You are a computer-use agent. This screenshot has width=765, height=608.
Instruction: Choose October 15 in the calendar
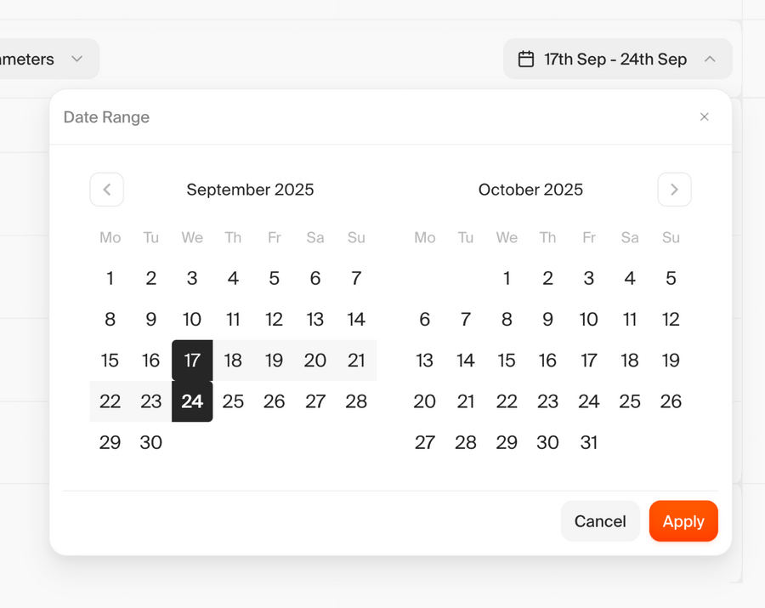[507, 361]
